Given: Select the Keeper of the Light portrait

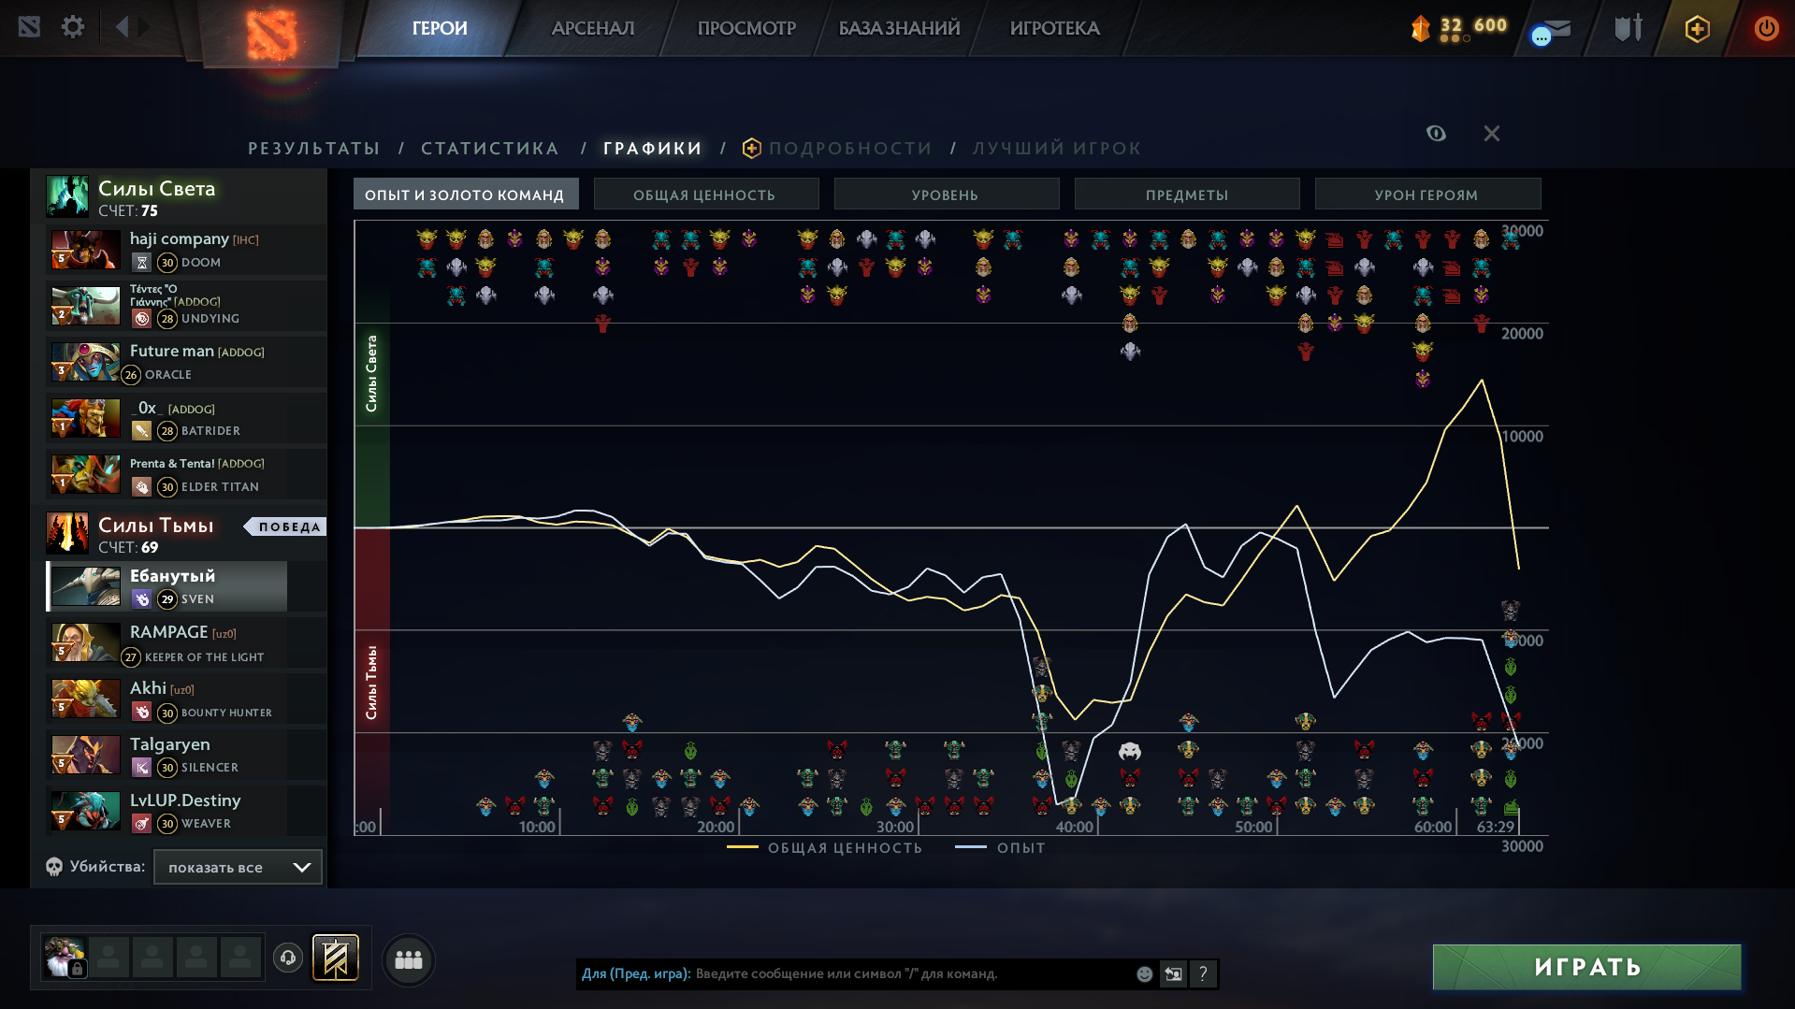Looking at the screenshot, I should pyautogui.click(x=85, y=642).
